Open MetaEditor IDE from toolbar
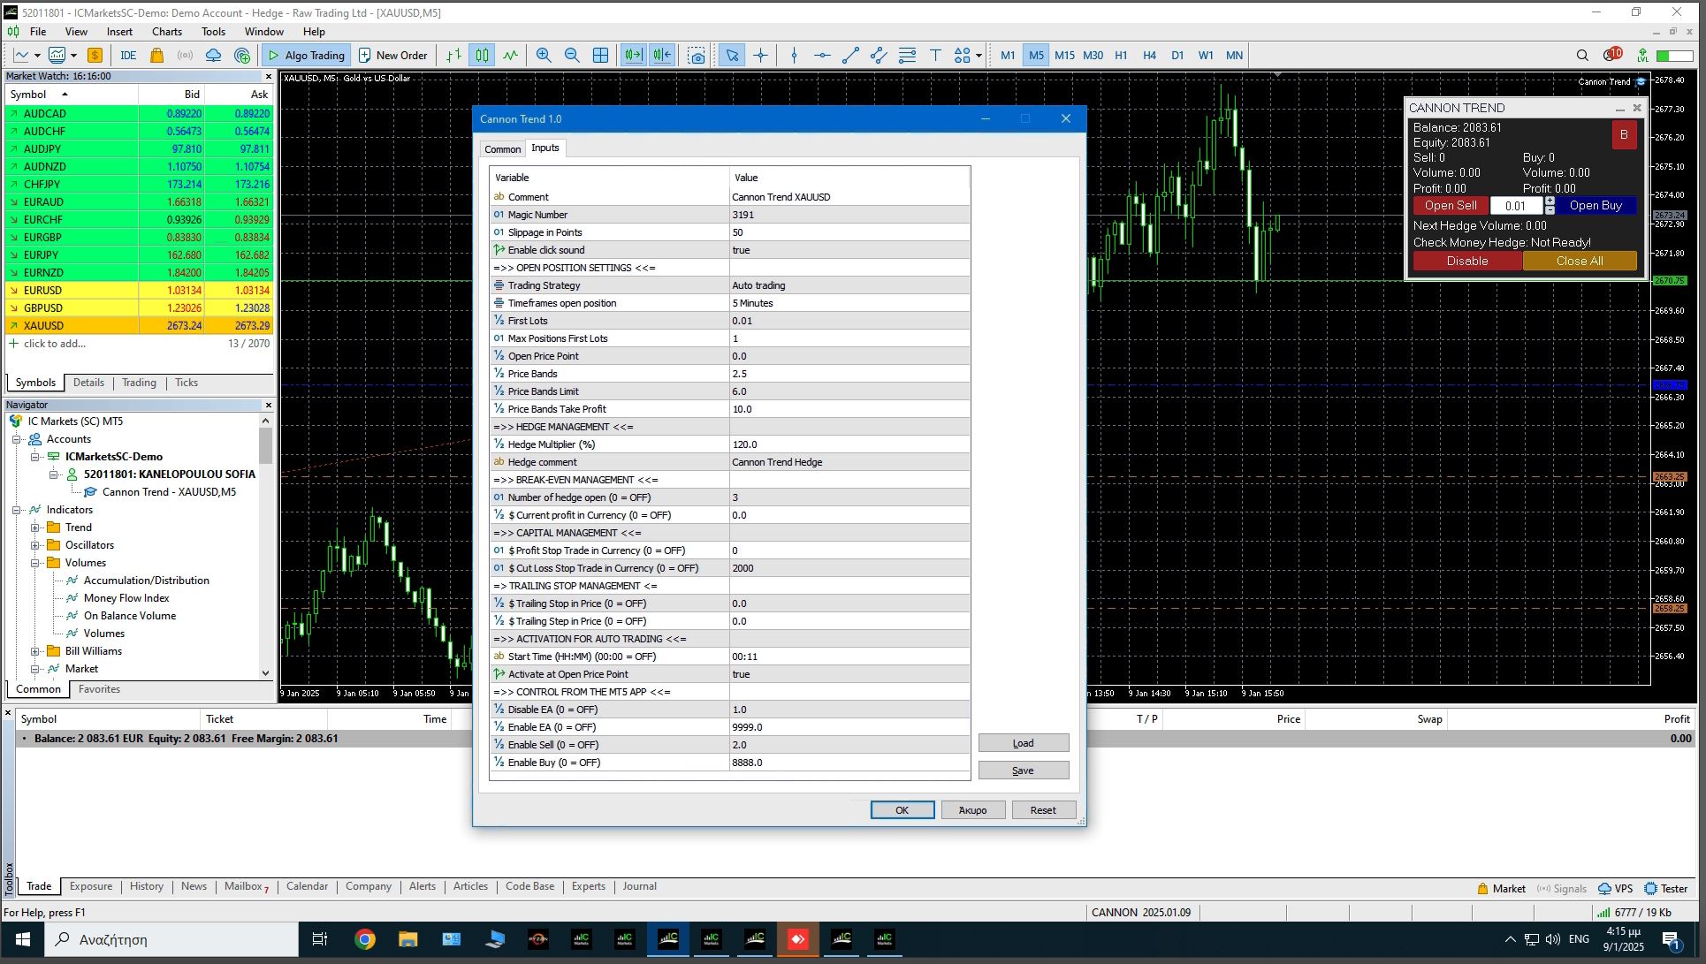 128,55
